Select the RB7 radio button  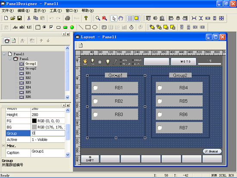[159, 128]
